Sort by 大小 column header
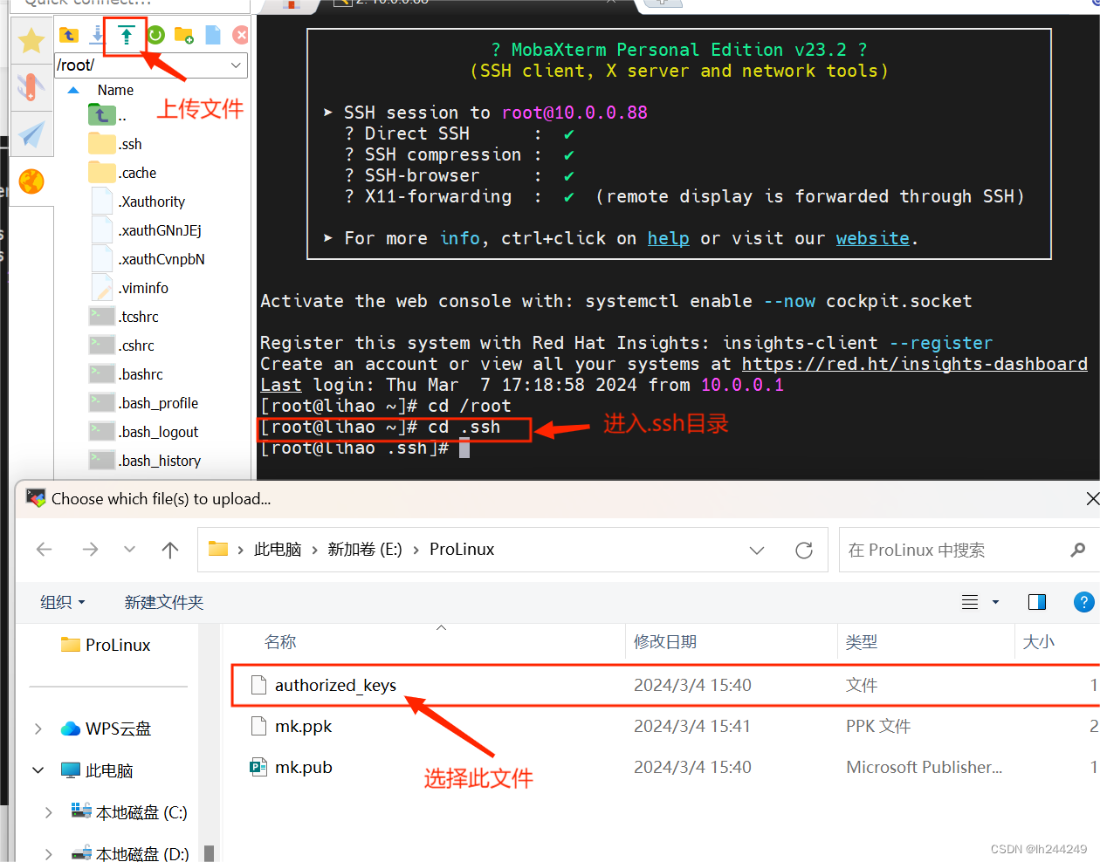Viewport: 1100px width, 862px height. (1039, 642)
